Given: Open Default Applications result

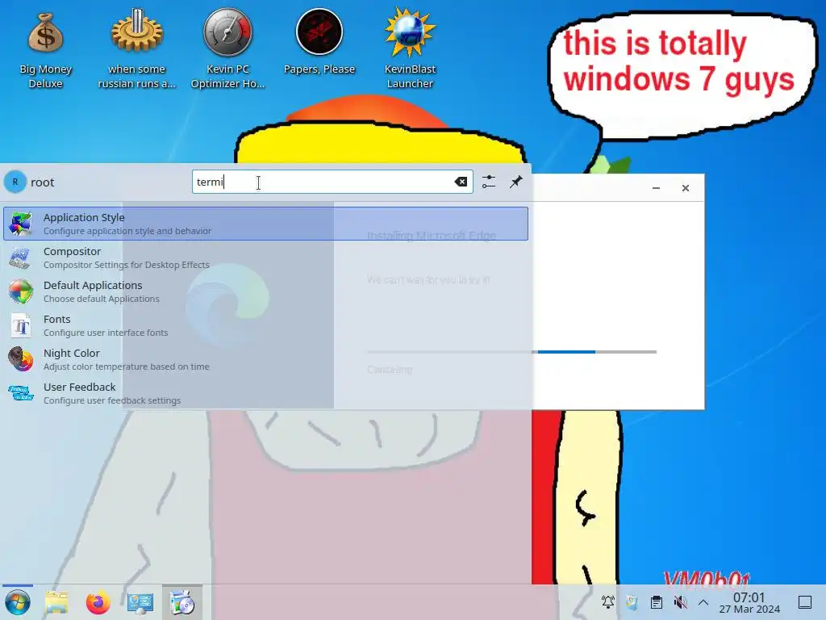Looking at the screenshot, I should (265, 291).
